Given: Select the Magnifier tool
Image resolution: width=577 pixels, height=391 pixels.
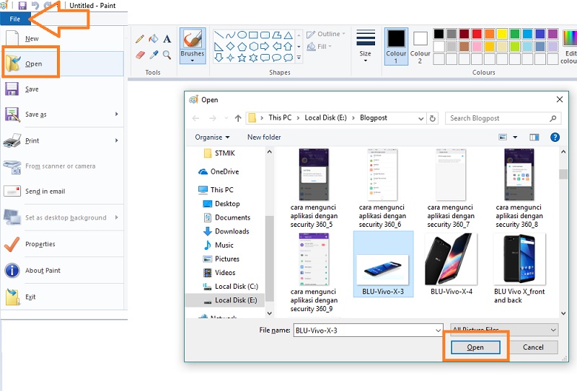Looking at the screenshot, I should [167, 55].
